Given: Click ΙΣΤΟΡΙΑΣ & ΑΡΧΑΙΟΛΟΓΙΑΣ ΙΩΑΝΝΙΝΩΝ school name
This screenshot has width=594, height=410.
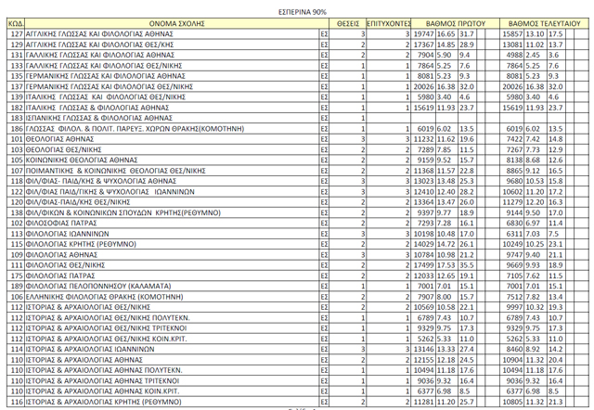Looking at the screenshot, I should pyautogui.click(x=101, y=350).
